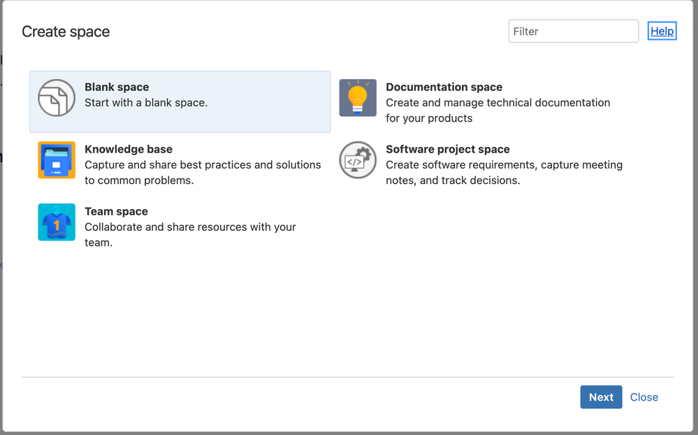Click the Filter input field
The height and width of the screenshot is (435, 698).
tap(574, 31)
